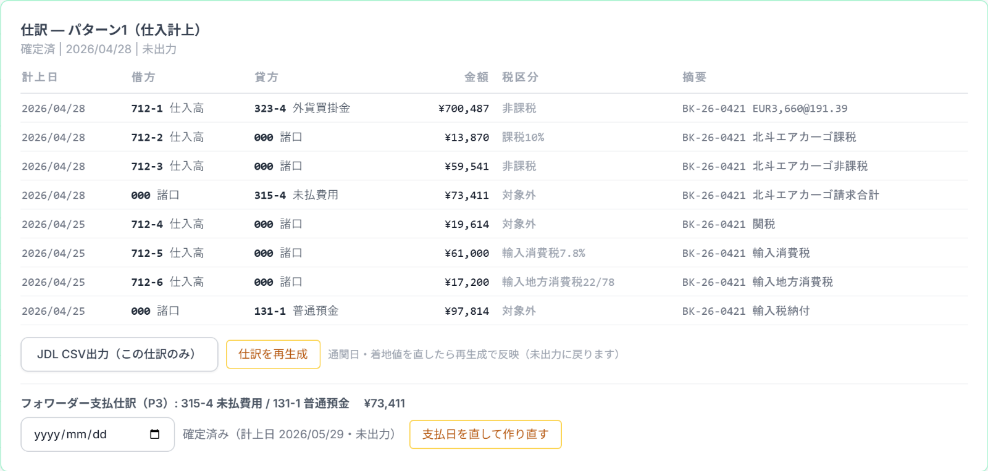The width and height of the screenshot is (988, 471).
Task: Select amount cell ¥19,614
Action: pos(466,225)
